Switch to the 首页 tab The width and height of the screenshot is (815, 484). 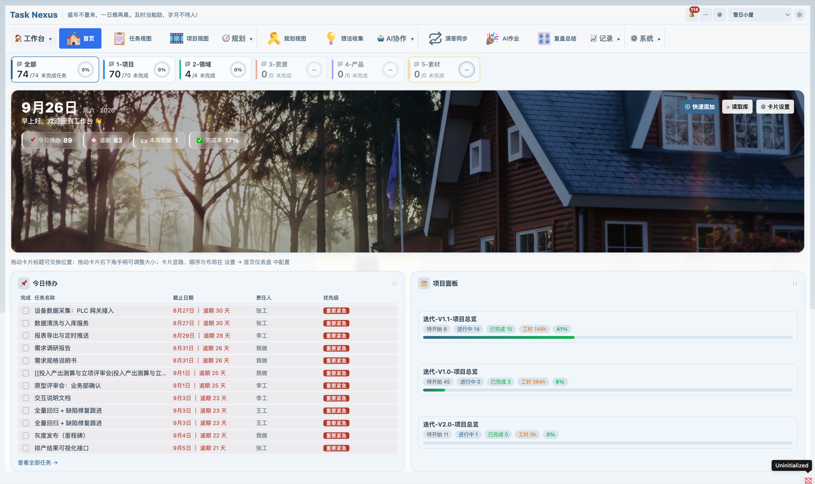click(80, 38)
